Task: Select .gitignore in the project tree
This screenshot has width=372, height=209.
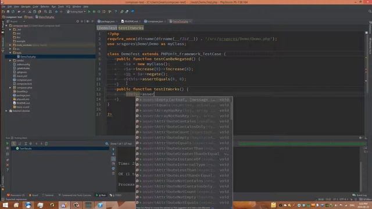Action: [20, 72]
